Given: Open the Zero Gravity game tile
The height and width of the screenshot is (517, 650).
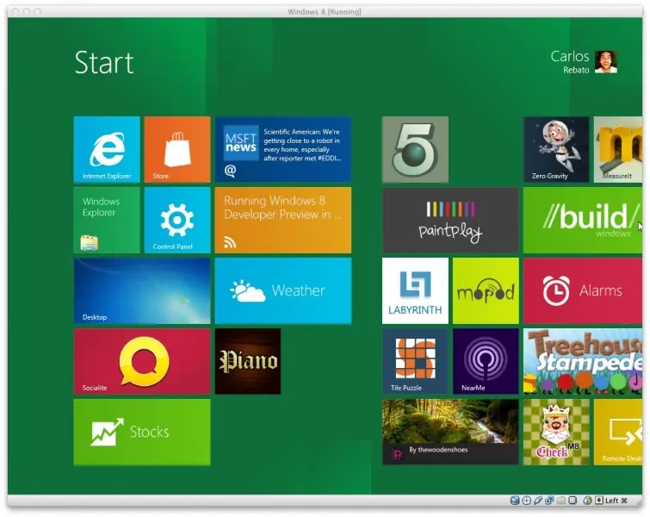Looking at the screenshot, I should pos(556,149).
